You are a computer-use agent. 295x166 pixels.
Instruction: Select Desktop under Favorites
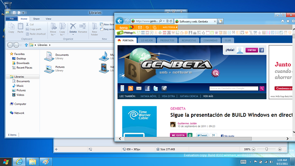[19, 59]
